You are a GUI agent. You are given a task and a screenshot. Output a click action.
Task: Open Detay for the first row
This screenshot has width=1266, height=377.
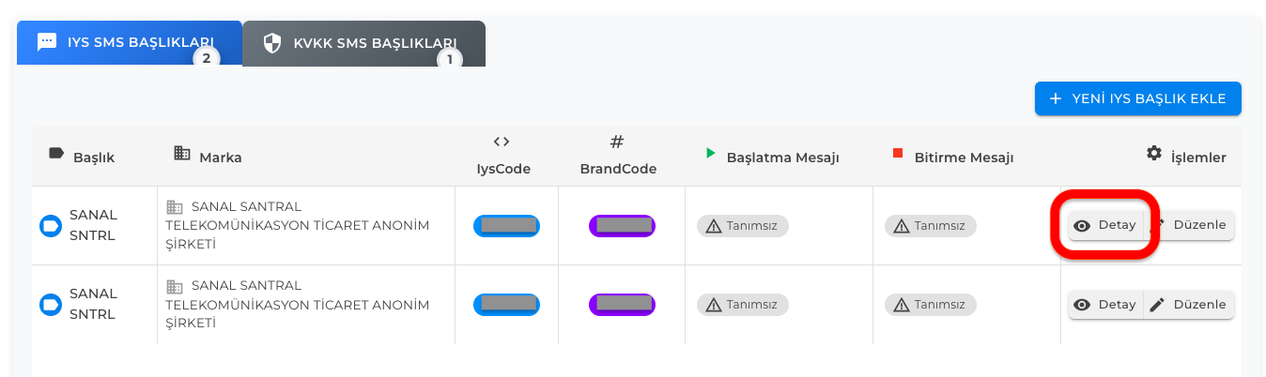tap(1105, 225)
